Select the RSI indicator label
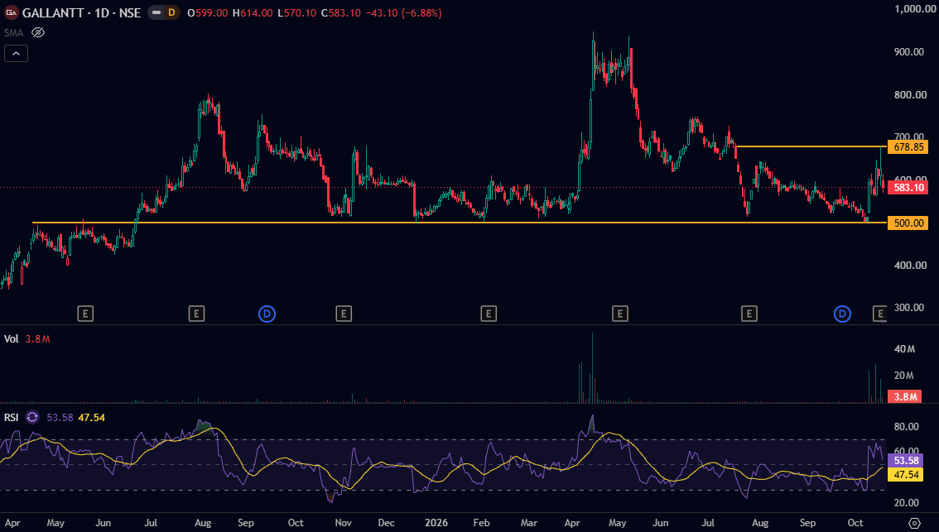 12,417
